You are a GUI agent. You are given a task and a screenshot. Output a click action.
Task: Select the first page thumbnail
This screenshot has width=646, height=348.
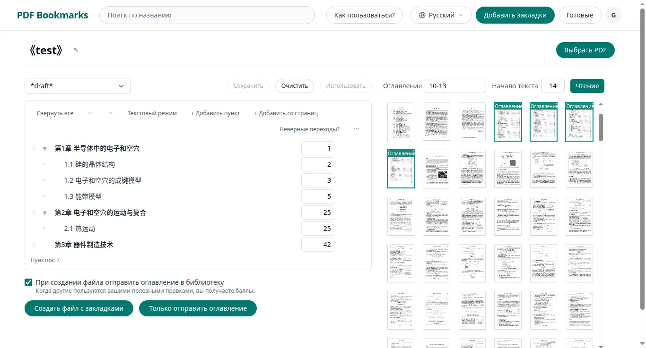tap(401, 122)
